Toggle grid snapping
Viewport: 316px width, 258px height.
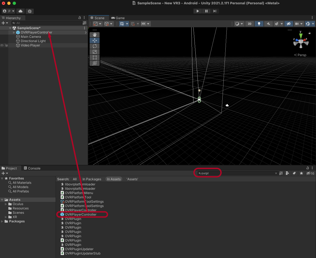click(x=132, y=24)
